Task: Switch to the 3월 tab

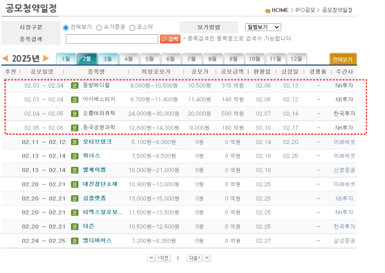Action: pyautogui.click(x=108, y=59)
